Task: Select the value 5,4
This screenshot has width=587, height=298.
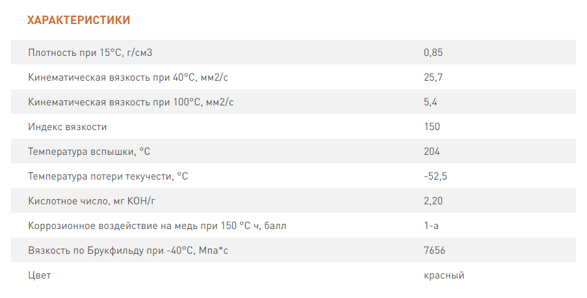Action: pos(430,102)
